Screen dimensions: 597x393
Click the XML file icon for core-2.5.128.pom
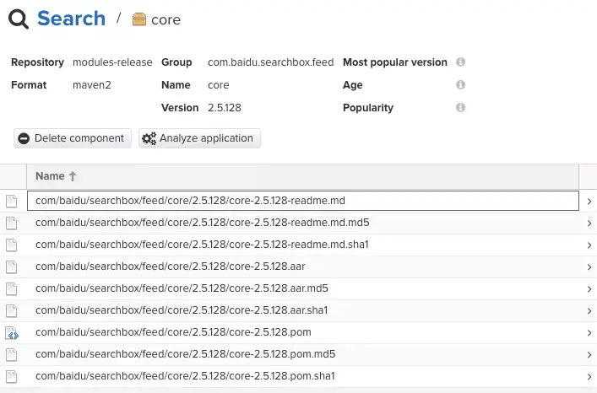pos(12,332)
